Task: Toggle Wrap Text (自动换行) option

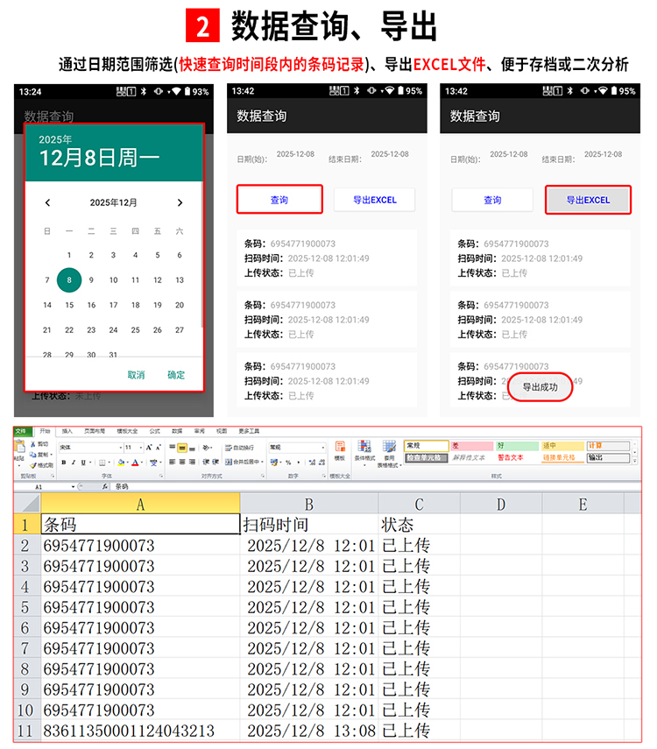Action: tap(239, 448)
